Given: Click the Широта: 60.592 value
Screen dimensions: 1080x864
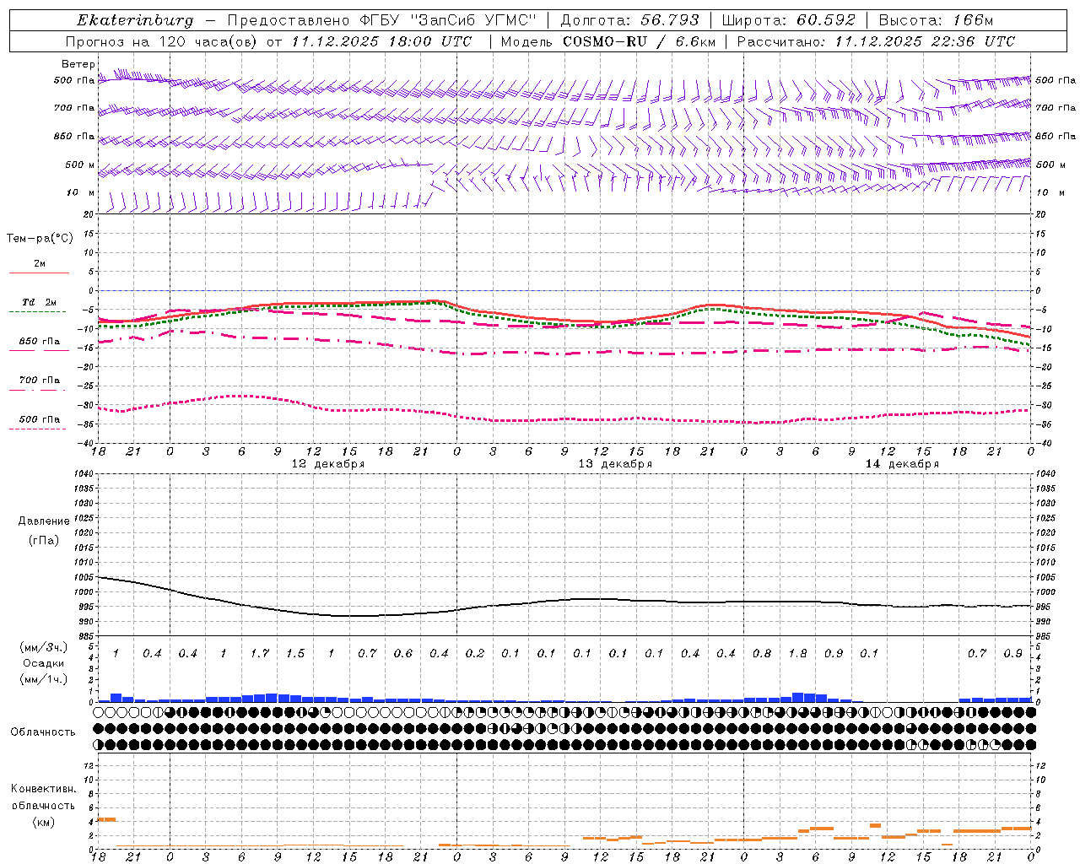Looking at the screenshot, I should pos(788,20).
